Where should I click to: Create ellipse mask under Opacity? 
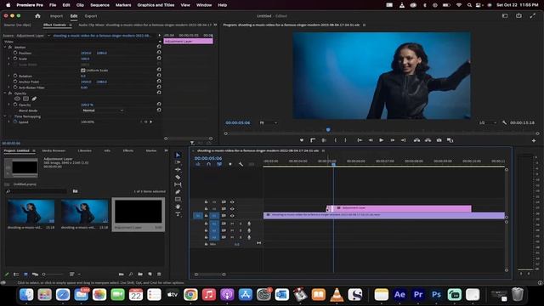coord(17,99)
